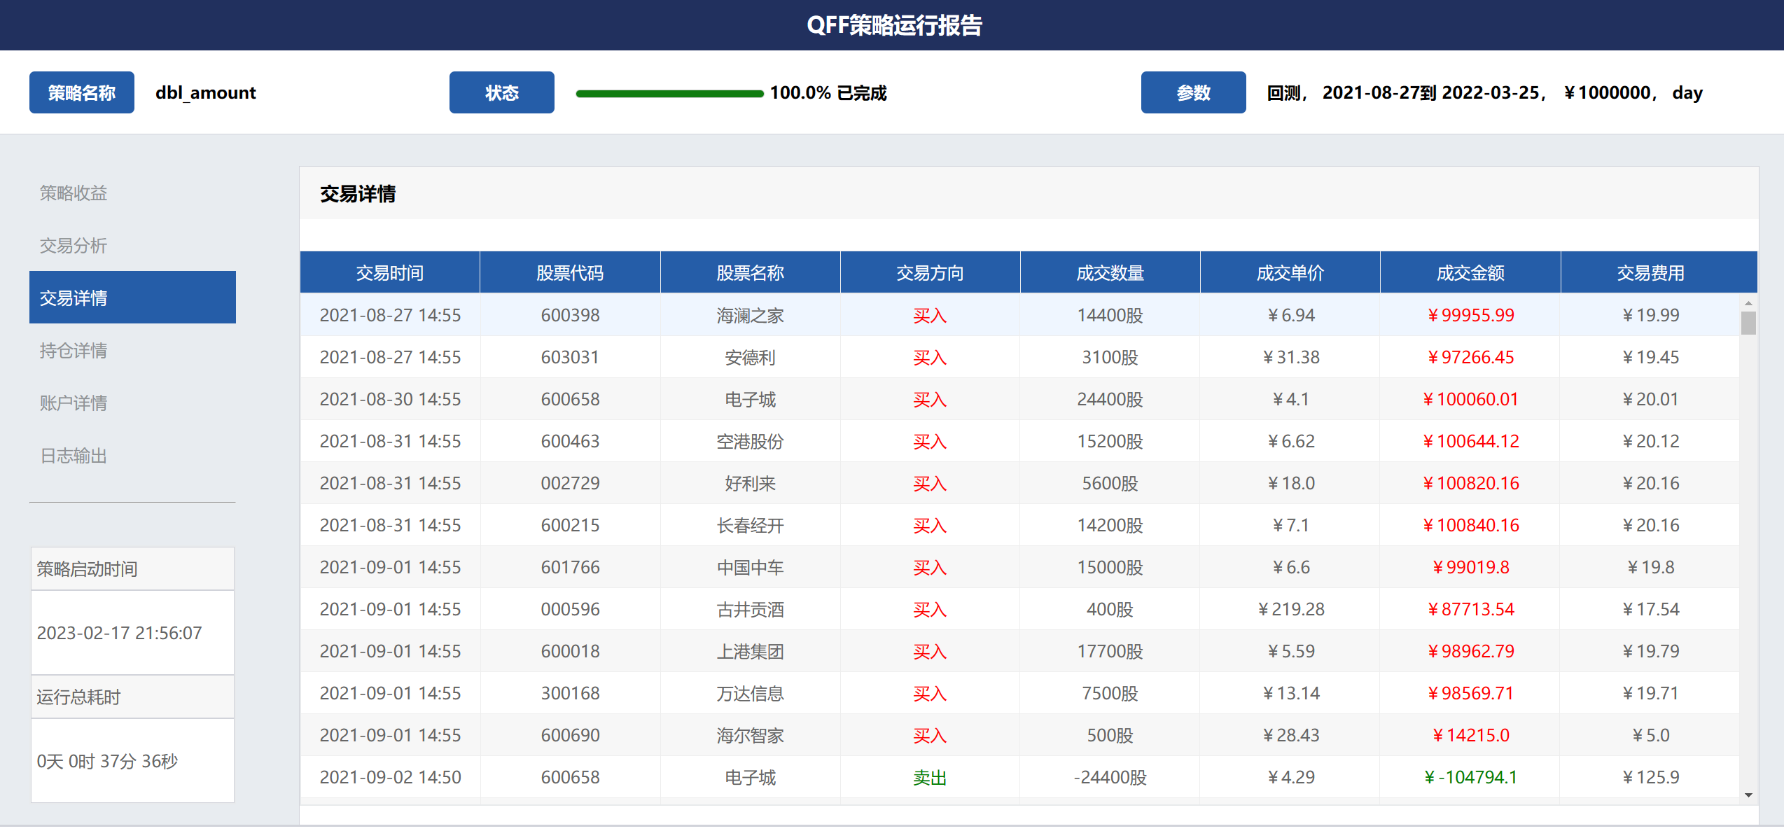The width and height of the screenshot is (1784, 838).
Task: Open the 策略收益 section in sidebar
Action: (x=74, y=193)
